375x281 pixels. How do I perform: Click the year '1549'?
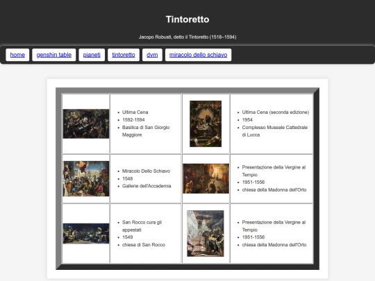click(128, 237)
